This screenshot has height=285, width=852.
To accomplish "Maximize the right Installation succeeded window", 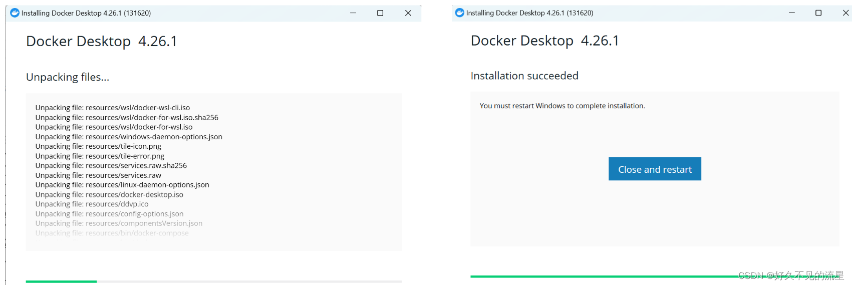I will (818, 13).
